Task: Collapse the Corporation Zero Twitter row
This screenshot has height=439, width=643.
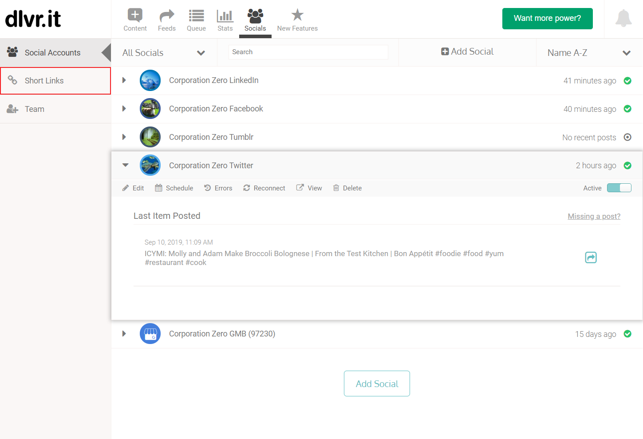Action: point(126,165)
